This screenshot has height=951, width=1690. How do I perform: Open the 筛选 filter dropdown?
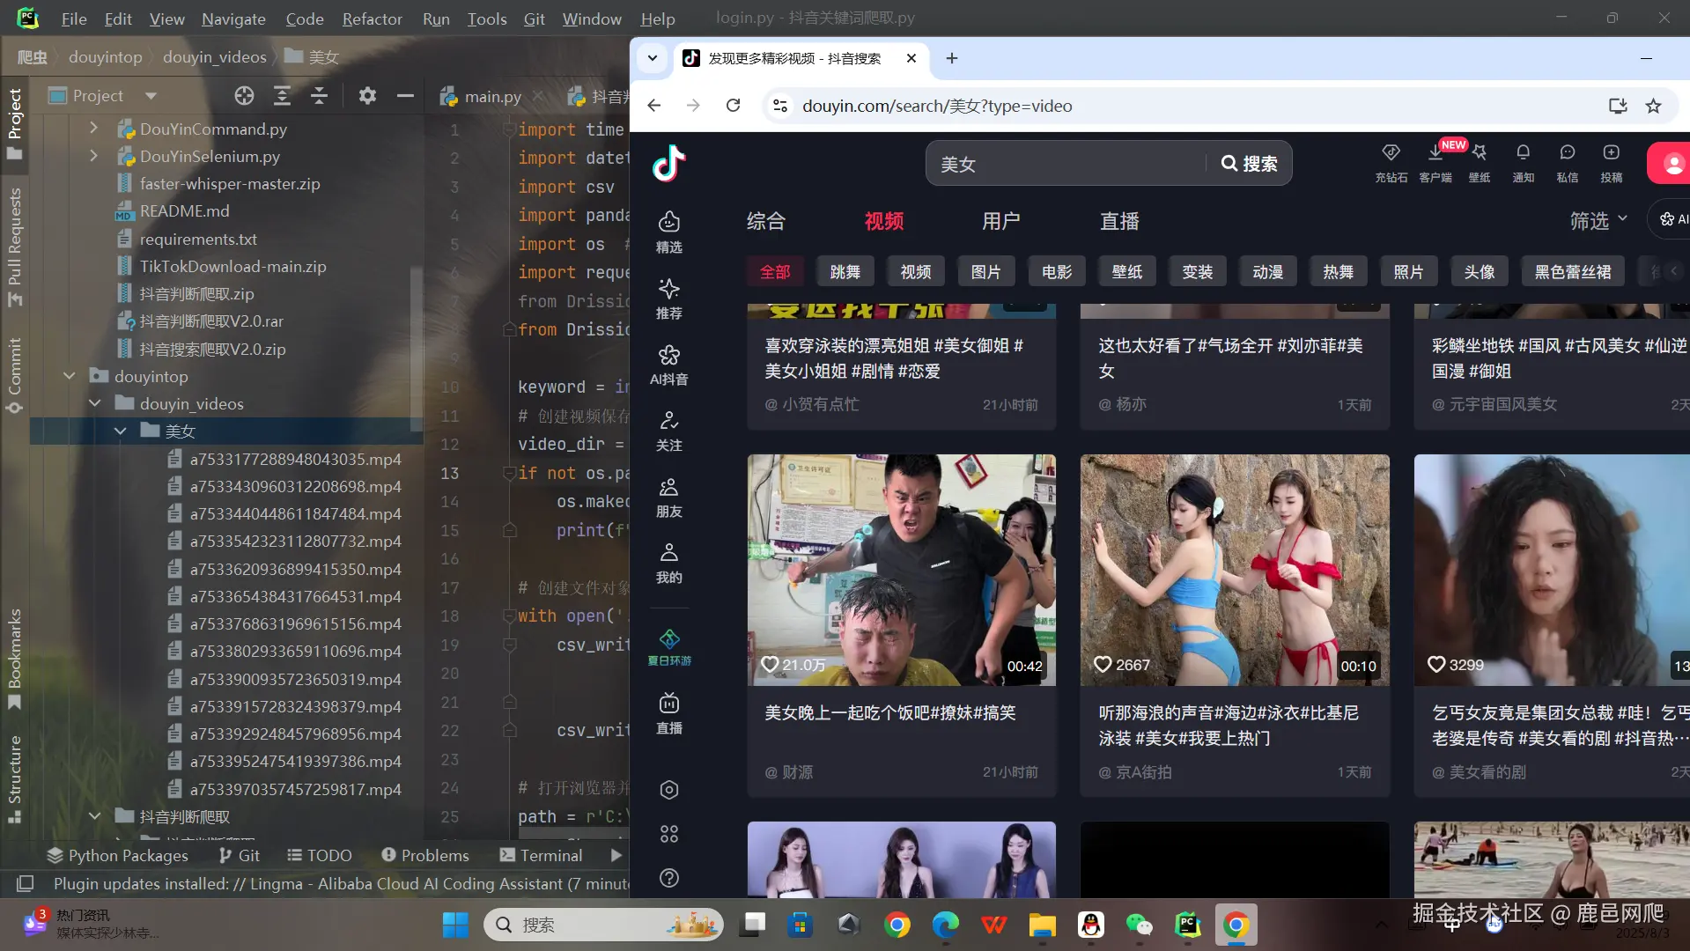[1598, 221]
